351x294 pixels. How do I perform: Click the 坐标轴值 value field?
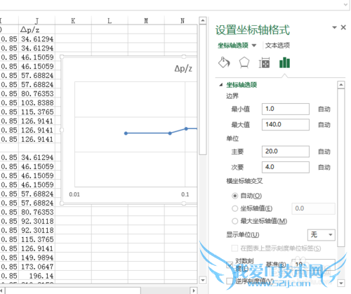(313, 208)
